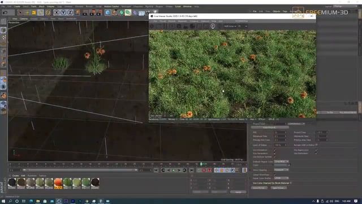Click the green Subdivision Surface generator icon
Image resolution: width=362 pixels, height=204 pixels.
tap(122, 12)
